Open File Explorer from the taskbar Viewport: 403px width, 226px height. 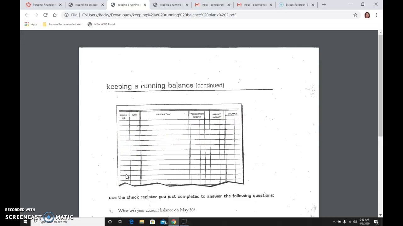point(142,222)
